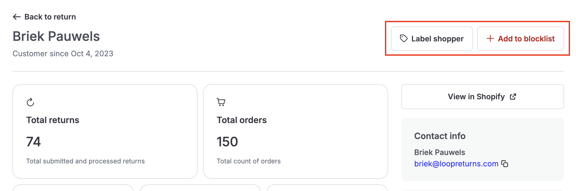
Task: Click the circular arrow returns icon
Action: [30, 102]
